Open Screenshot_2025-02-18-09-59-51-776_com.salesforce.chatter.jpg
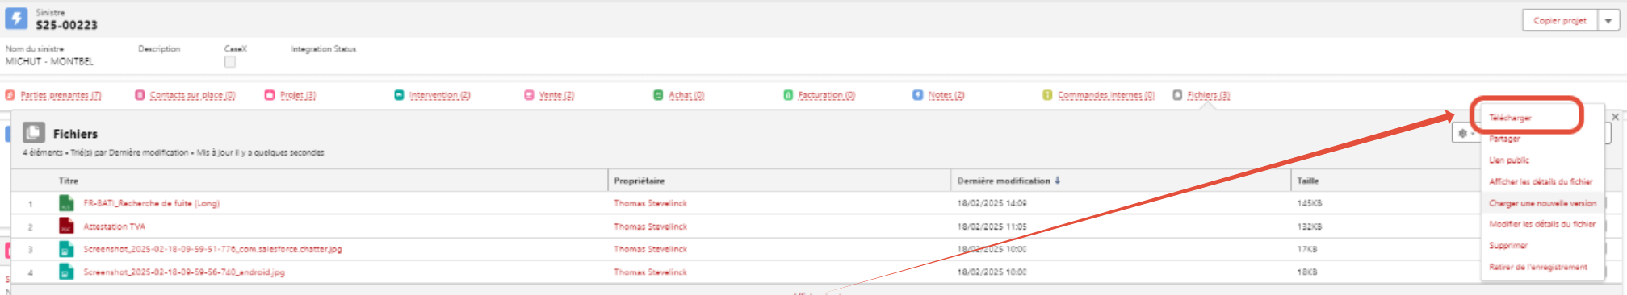The height and width of the screenshot is (295, 1627). pos(212,249)
